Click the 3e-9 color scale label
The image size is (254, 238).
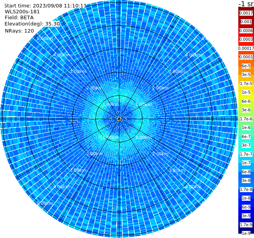coord(246,216)
